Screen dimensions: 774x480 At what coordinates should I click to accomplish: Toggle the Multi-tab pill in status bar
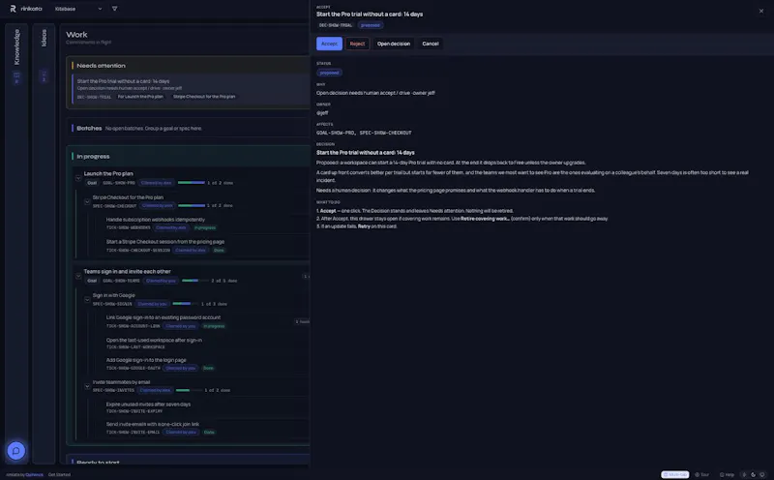[674, 474]
